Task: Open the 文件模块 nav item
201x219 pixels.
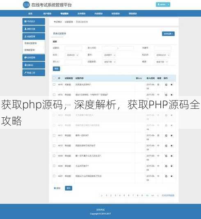Action: coord(82,14)
